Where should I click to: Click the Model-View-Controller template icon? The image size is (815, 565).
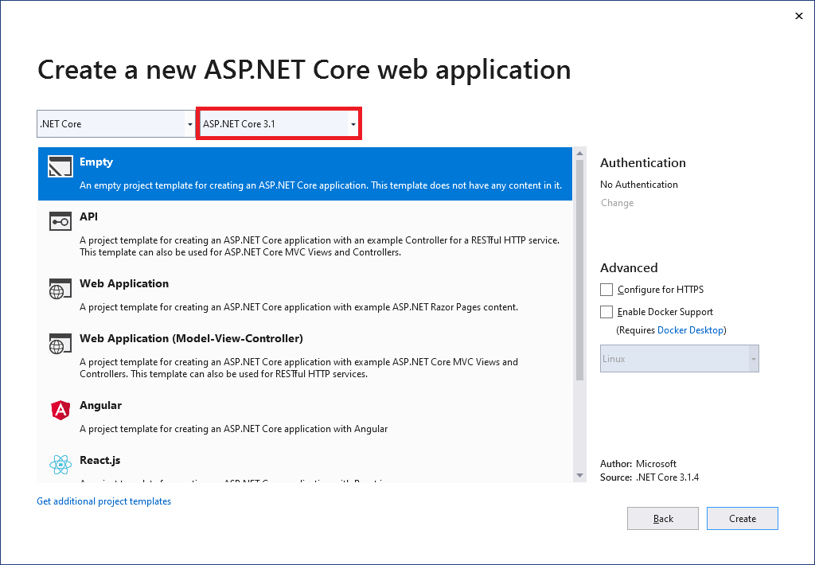tap(60, 344)
